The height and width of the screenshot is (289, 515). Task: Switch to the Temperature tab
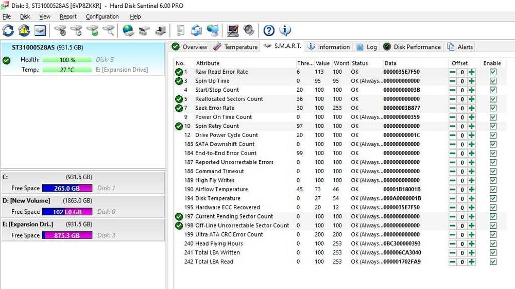click(235, 47)
